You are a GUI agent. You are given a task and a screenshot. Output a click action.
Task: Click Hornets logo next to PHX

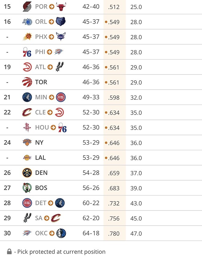click(61, 37)
